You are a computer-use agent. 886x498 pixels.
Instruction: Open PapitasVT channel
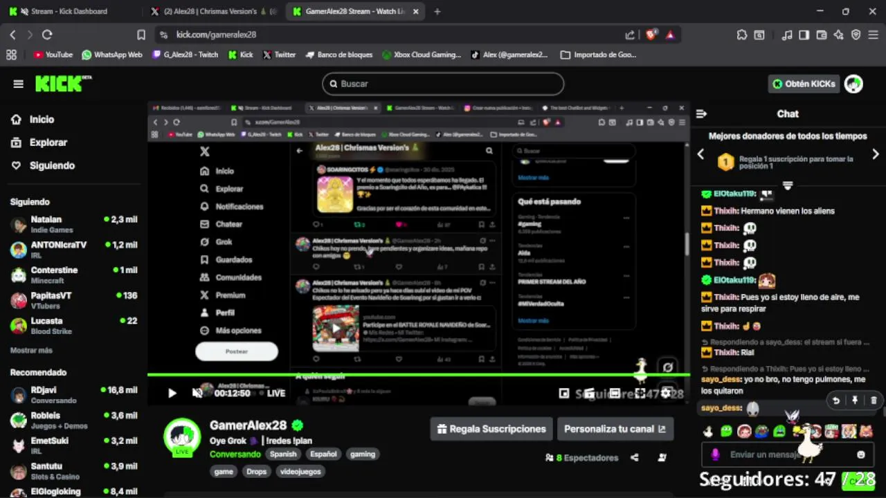click(73, 300)
